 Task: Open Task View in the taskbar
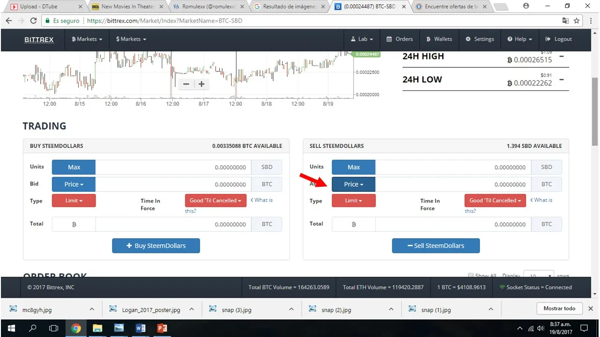54,328
